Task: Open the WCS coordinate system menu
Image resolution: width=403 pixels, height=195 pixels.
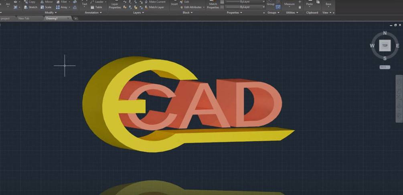Action: click(385, 67)
